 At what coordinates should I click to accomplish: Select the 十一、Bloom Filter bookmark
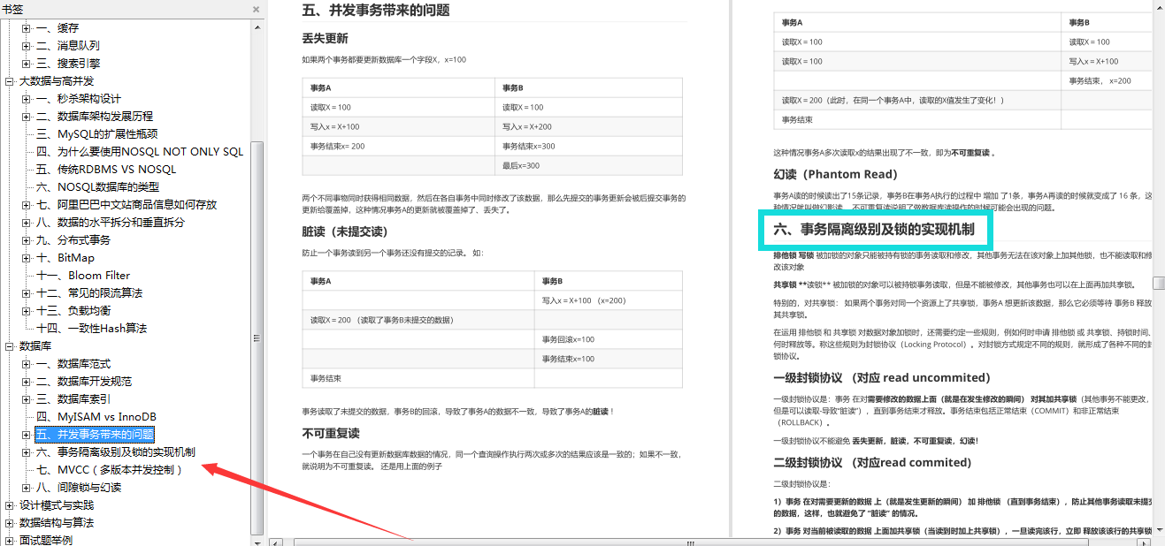(x=83, y=276)
